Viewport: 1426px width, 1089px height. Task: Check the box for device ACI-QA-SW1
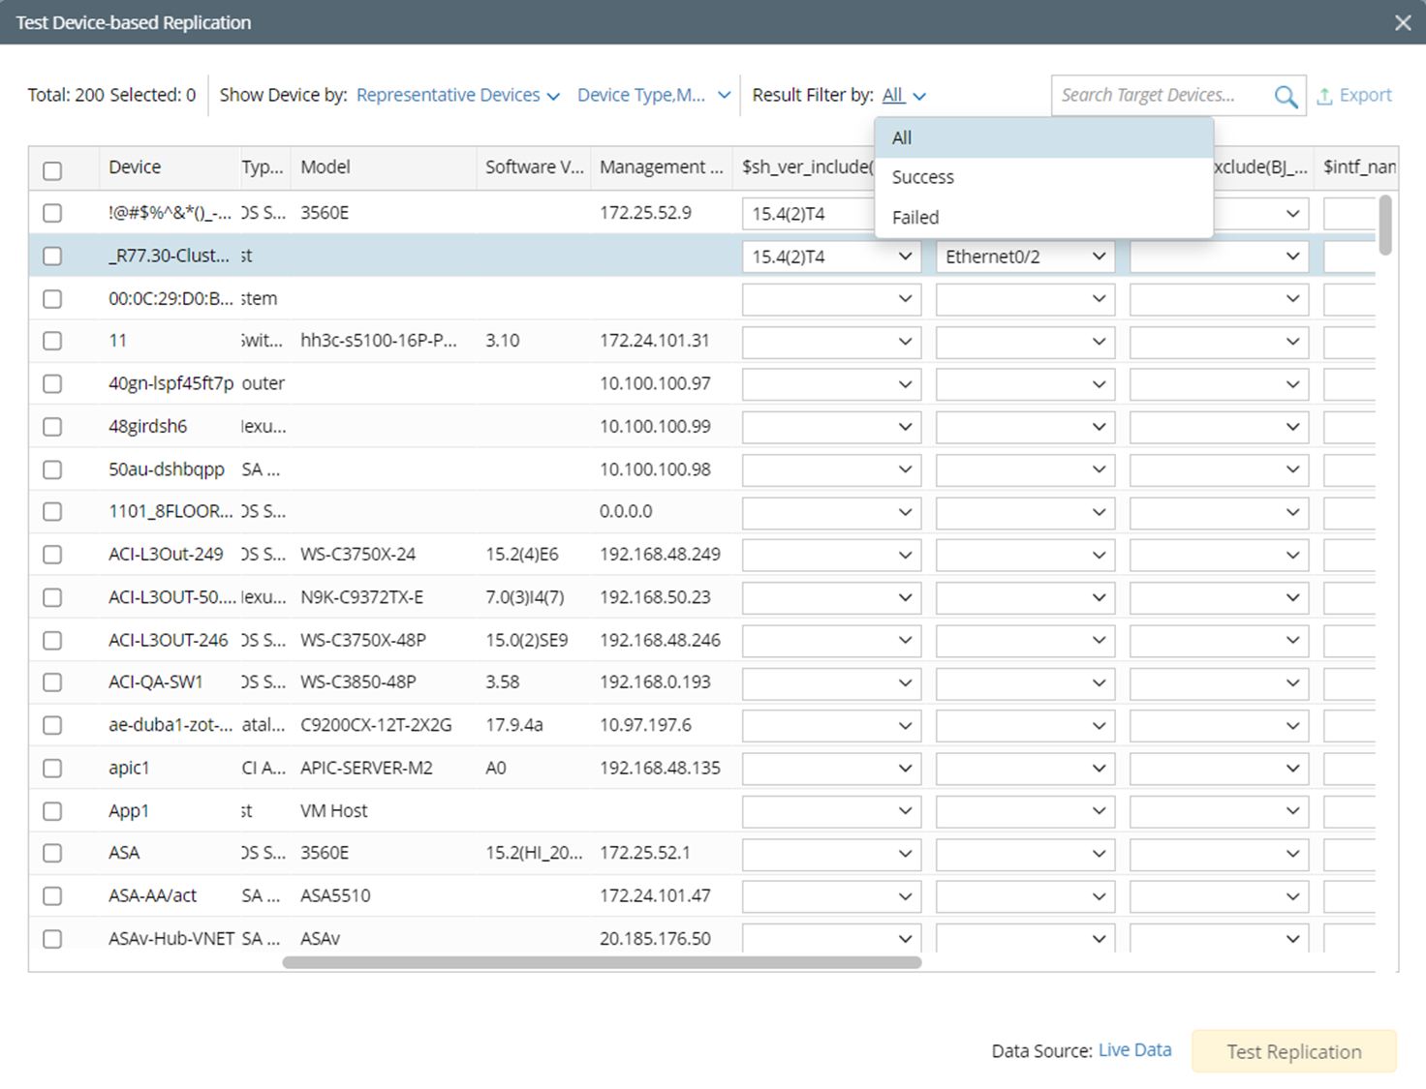pos(52,682)
